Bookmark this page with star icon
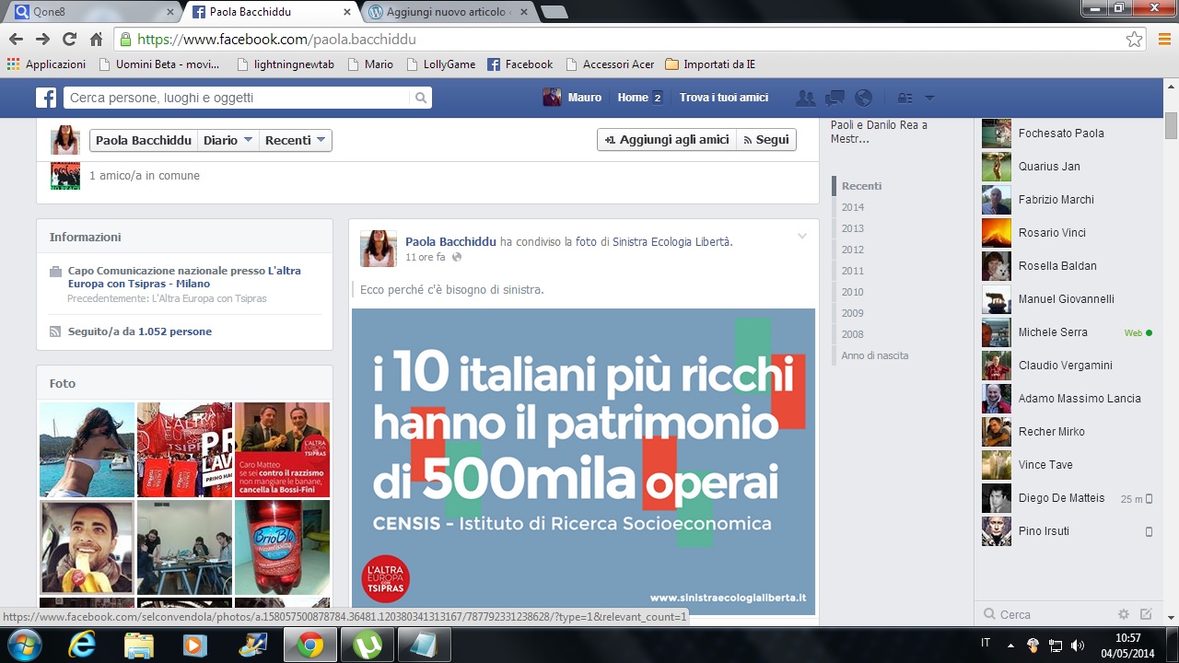 coord(1134,40)
